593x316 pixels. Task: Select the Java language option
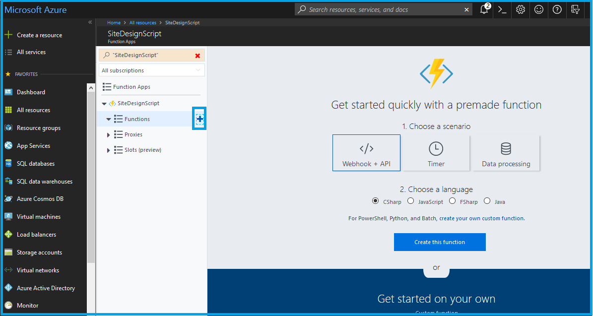click(x=487, y=201)
